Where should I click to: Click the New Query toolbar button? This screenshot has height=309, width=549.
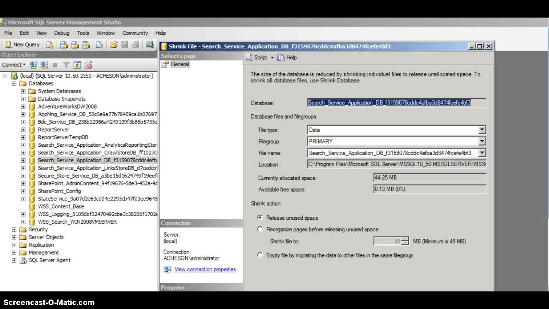22,45
